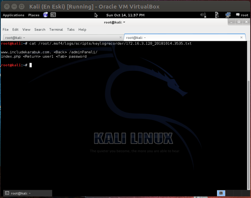
Task: Close the second terminal tab
Action: click(241, 37)
